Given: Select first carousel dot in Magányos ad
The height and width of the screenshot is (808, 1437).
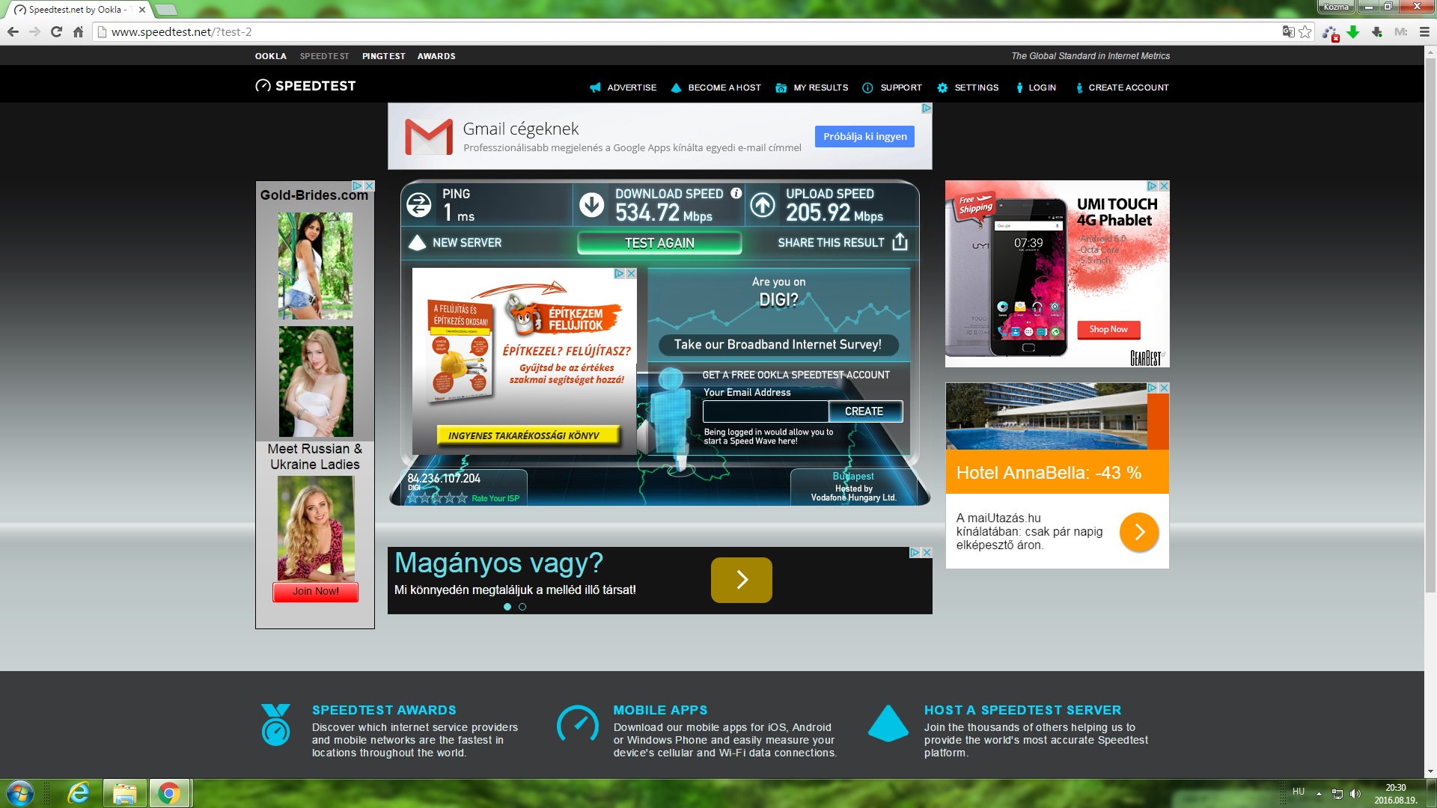Looking at the screenshot, I should pos(507,607).
